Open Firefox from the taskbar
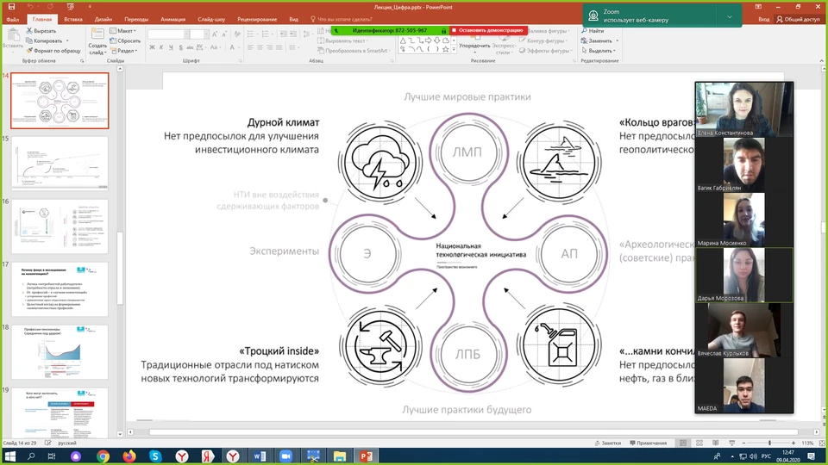The width and height of the screenshot is (828, 465). point(129,456)
